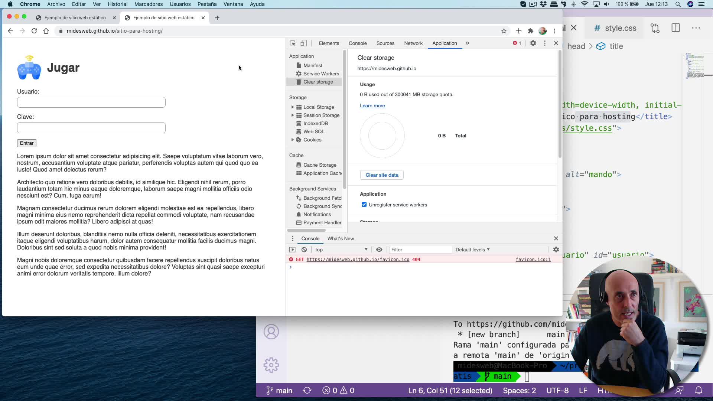Click the Notifications item under Background Services
This screenshot has width=713, height=401.
tap(318, 214)
